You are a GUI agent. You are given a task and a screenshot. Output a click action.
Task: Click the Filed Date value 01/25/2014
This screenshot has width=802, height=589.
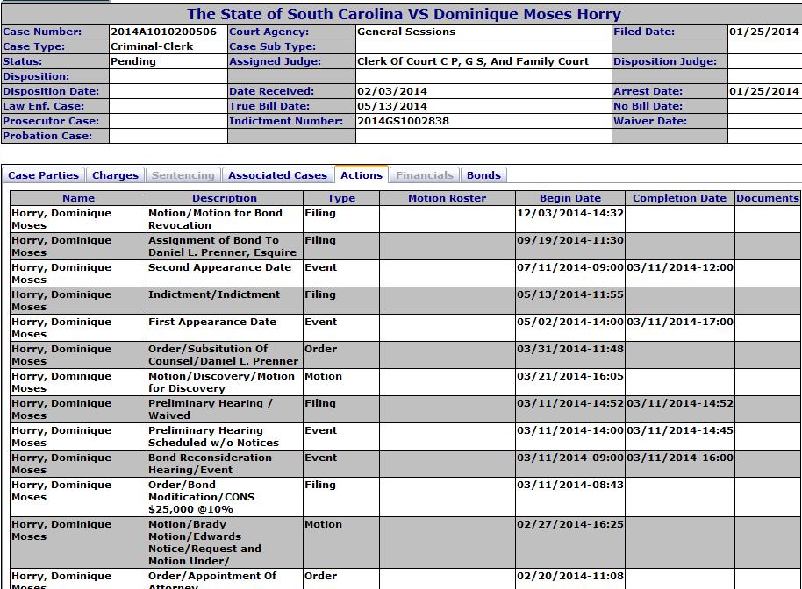pyautogui.click(x=764, y=32)
